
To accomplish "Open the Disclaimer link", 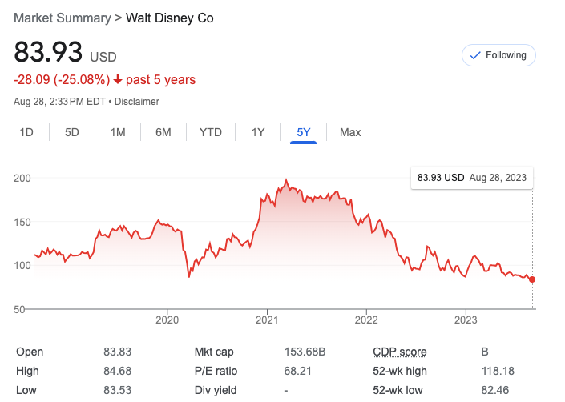I will pyautogui.click(x=140, y=102).
